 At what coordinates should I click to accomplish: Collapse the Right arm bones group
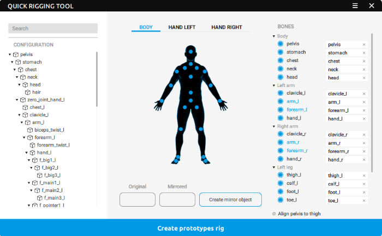tap(274, 127)
